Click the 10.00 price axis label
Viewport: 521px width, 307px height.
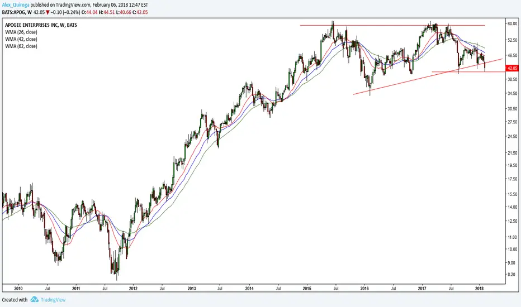tap(513, 250)
